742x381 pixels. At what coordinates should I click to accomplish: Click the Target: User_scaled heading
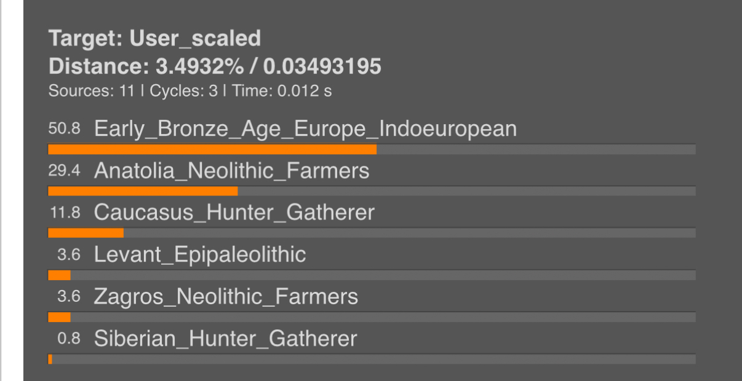coord(154,39)
